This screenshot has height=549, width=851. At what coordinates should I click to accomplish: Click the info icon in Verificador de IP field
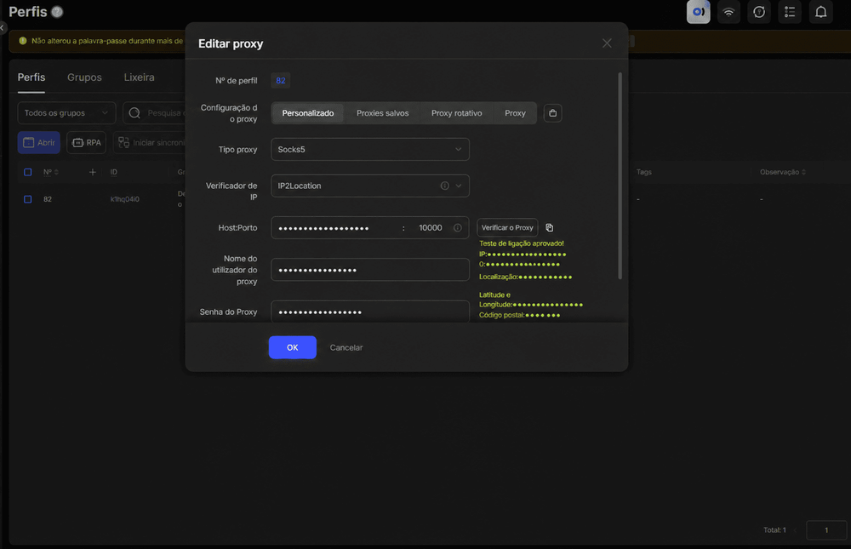tap(444, 186)
